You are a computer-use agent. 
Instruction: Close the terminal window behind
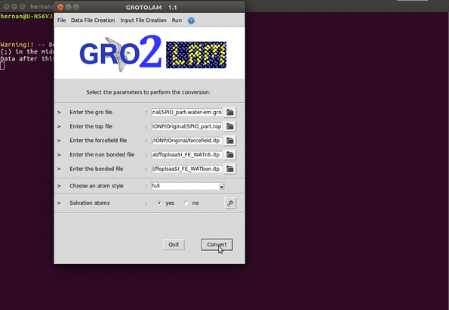click(6, 6)
